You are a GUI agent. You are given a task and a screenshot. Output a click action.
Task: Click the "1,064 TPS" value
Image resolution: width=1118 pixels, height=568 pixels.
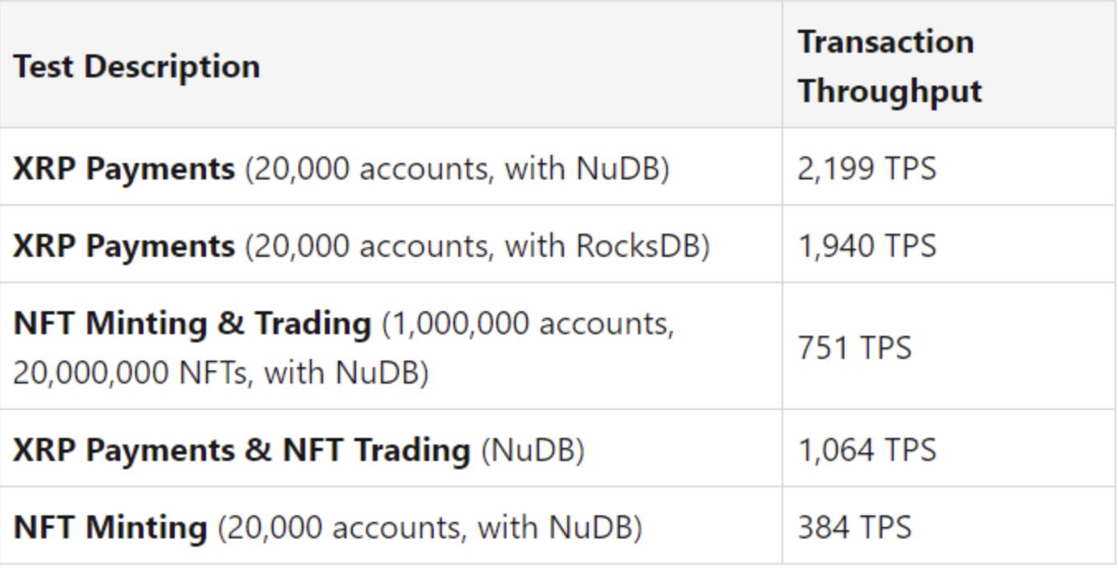pos(867,450)
